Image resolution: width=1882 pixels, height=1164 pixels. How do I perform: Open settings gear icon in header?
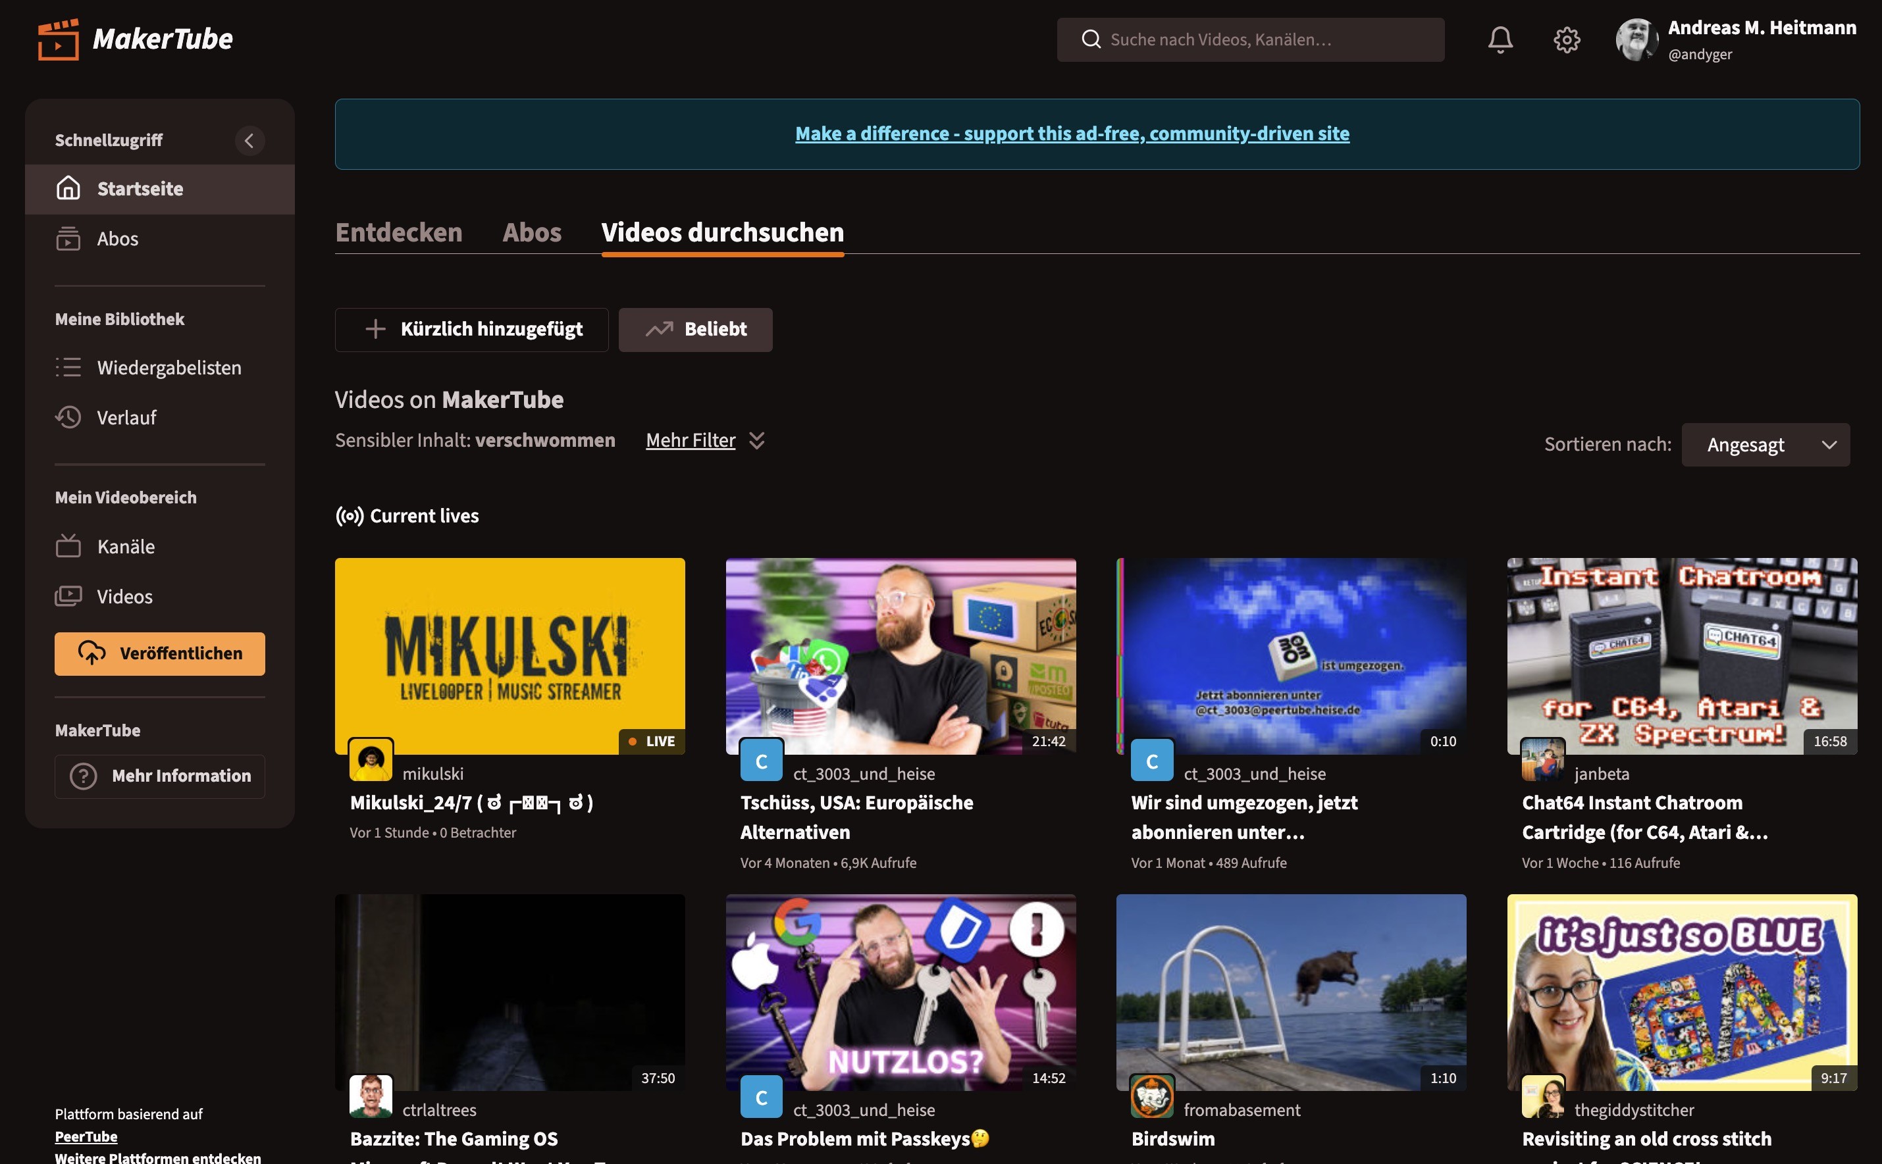click(1566, 39)
